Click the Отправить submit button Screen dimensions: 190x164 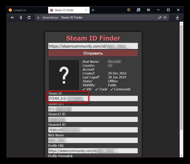tap(93, 53)
